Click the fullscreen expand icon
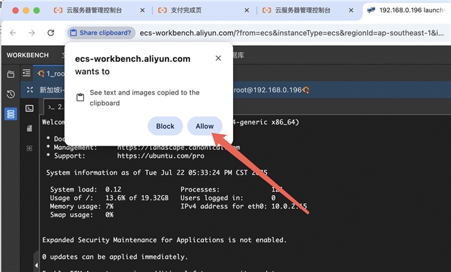 point(30,90)
